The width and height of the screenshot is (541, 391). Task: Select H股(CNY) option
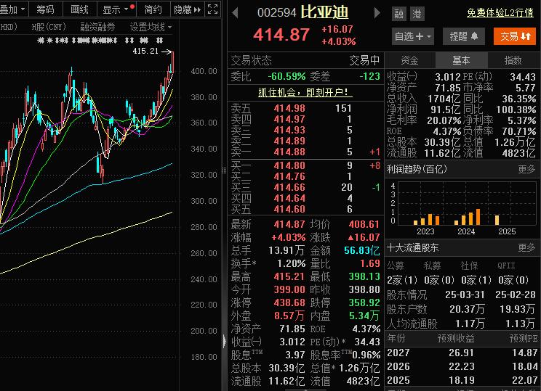49,27
